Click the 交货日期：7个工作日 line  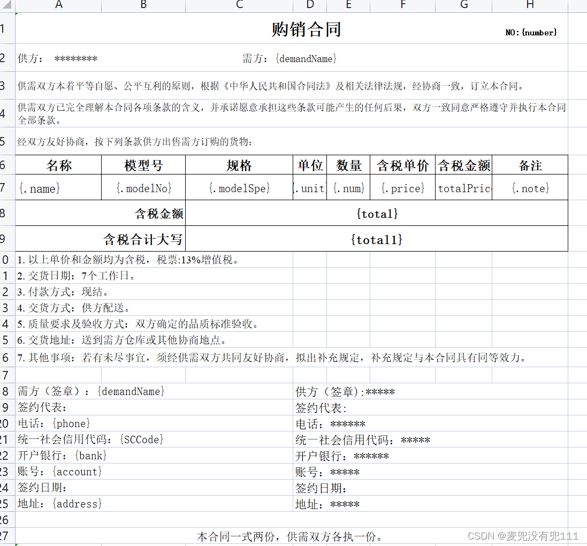pyautogui.click(x=76, y=276)
